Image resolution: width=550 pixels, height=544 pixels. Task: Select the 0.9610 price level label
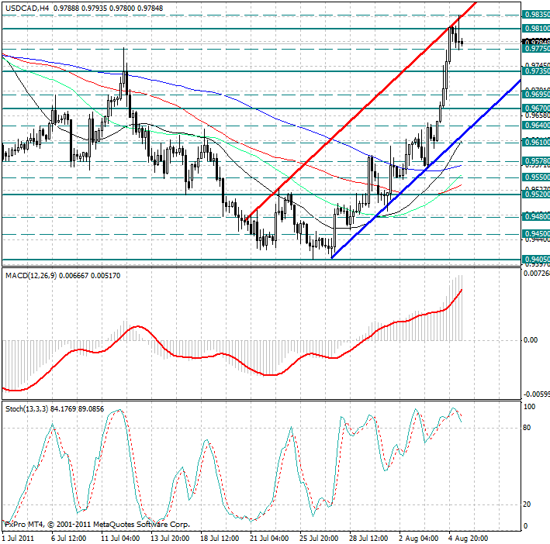coord(536,143)
